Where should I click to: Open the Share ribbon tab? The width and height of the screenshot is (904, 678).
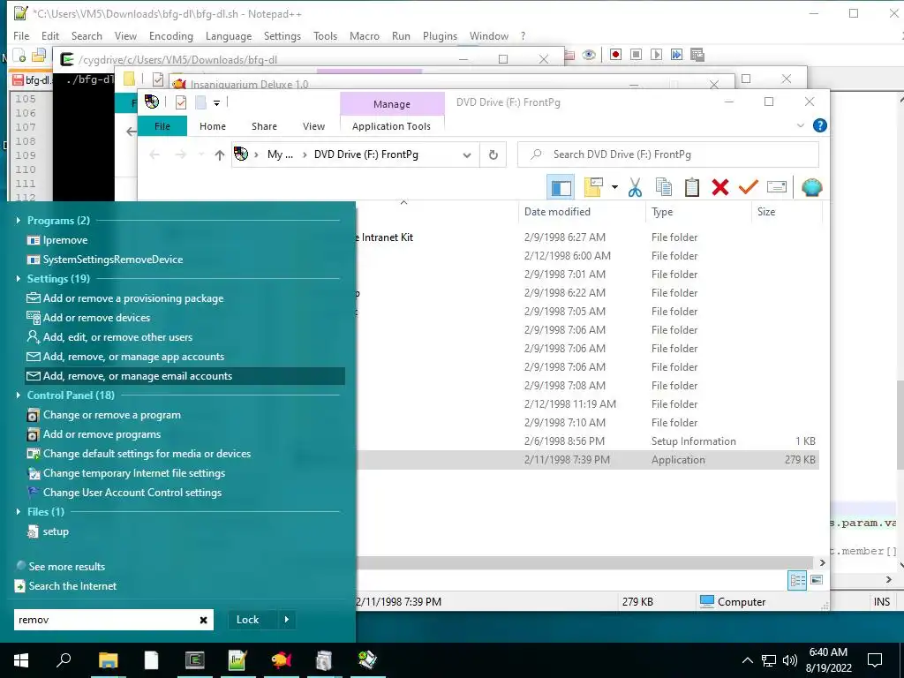point(264,125)
